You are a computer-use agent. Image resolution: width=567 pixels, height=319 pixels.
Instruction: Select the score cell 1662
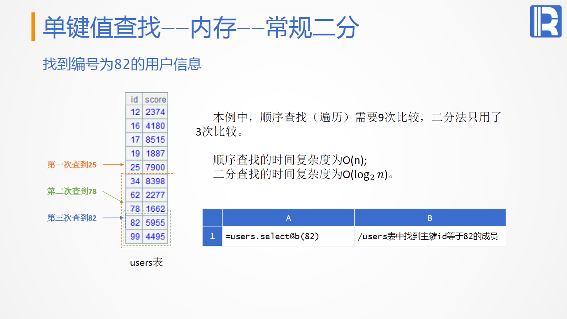click(155, 208)
